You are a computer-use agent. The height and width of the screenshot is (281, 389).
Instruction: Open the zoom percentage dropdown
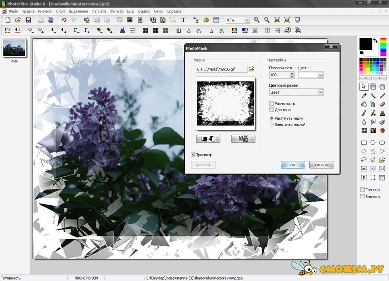(x=247, y=20)
